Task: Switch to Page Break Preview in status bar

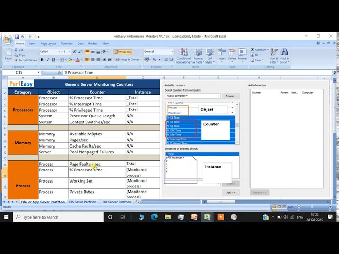Action: click(x=284, y=207)
